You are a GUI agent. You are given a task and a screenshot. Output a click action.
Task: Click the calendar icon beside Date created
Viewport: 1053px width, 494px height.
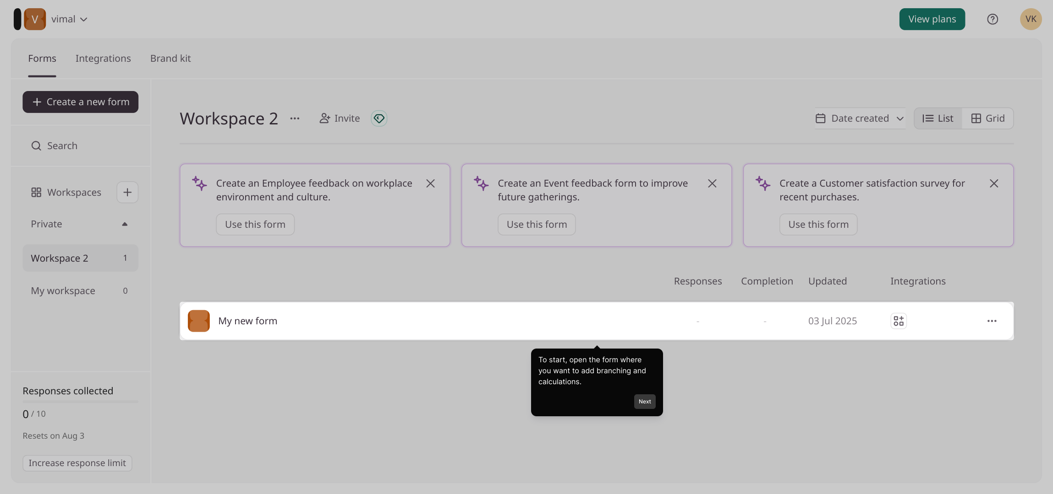821,118
